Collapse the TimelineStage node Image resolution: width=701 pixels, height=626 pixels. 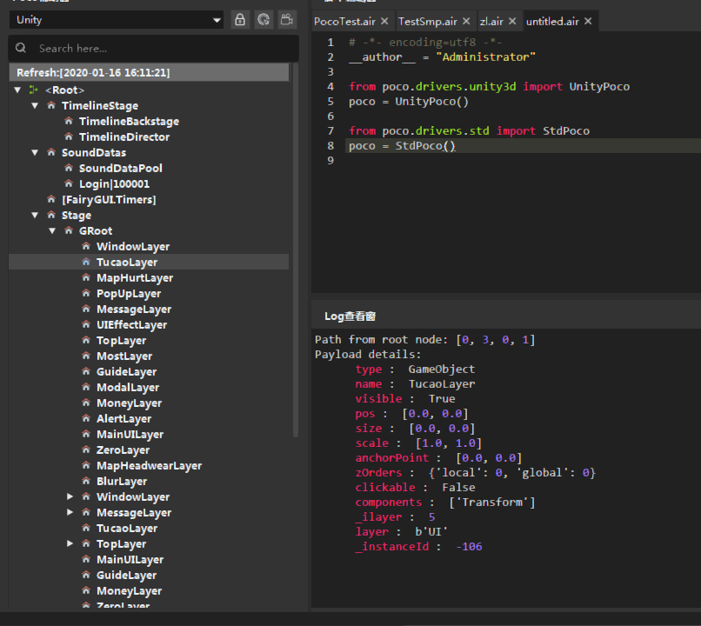pos(35,105)
